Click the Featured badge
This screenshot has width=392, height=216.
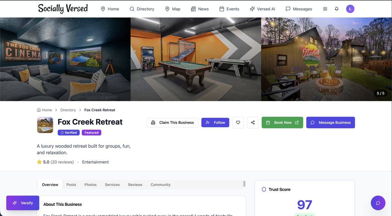pos(91,132)
